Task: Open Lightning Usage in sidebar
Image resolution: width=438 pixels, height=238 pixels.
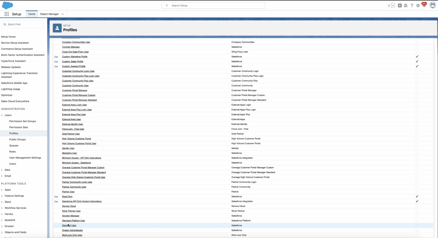Action: [11, 89]
